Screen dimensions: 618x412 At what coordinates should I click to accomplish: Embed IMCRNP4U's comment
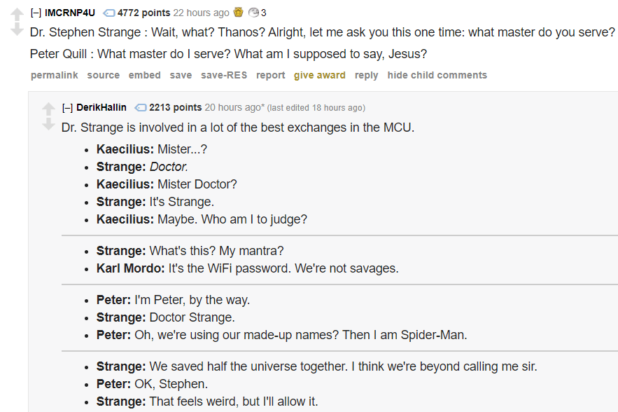pos(144,75)
